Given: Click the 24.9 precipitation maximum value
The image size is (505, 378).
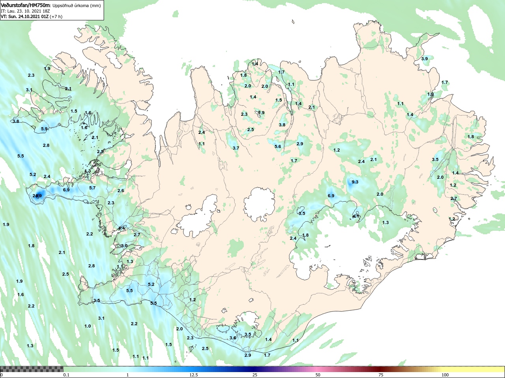Looking at the screenshot, I should 37,196.
